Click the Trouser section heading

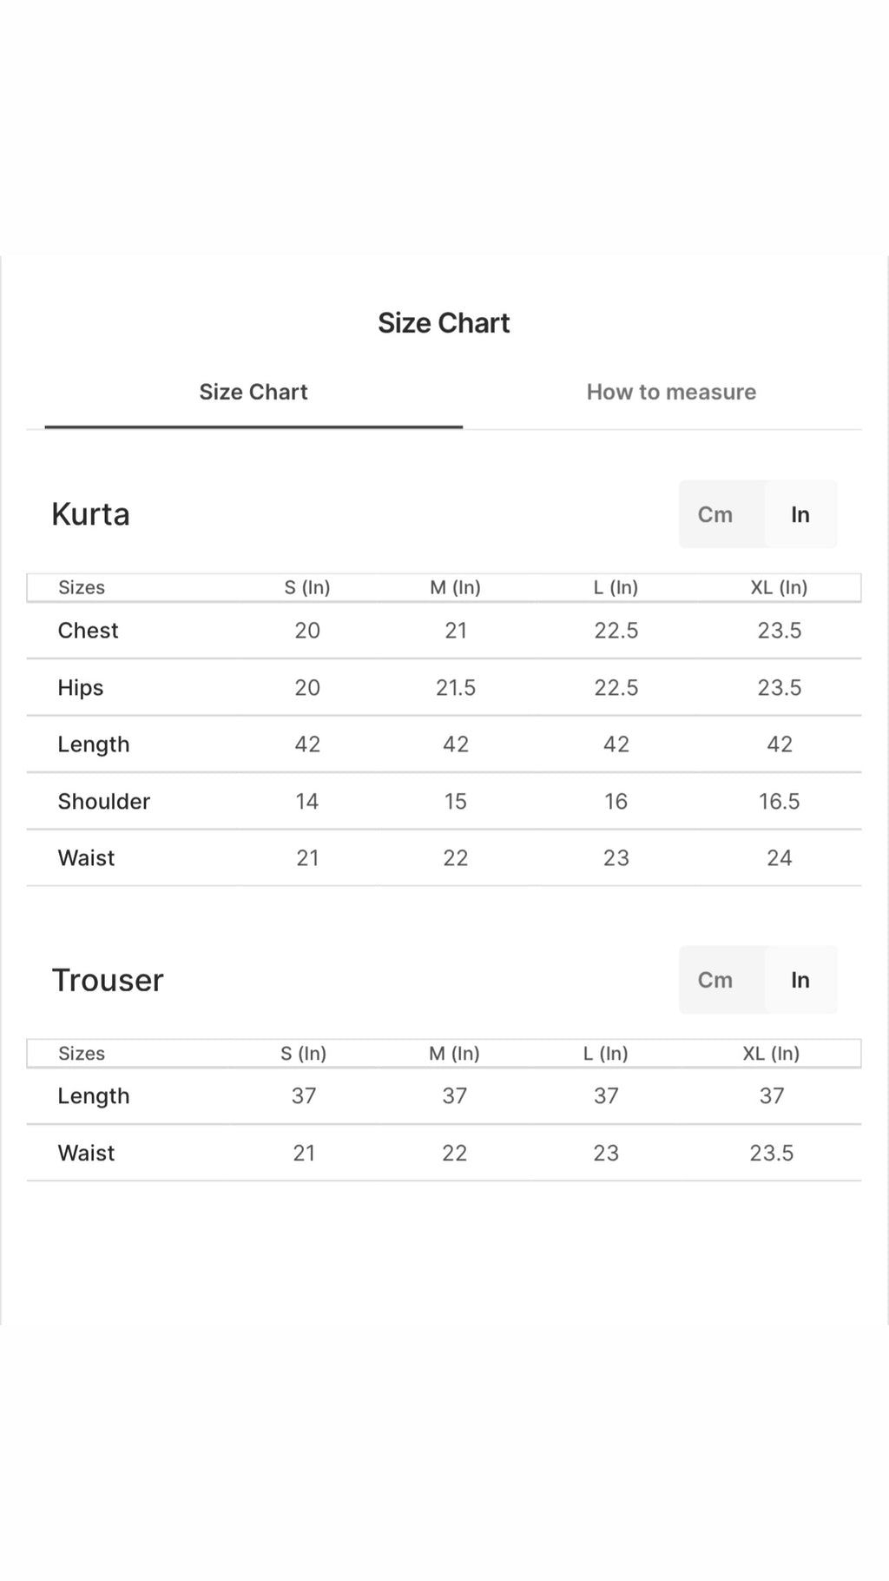tap(108, 980)
